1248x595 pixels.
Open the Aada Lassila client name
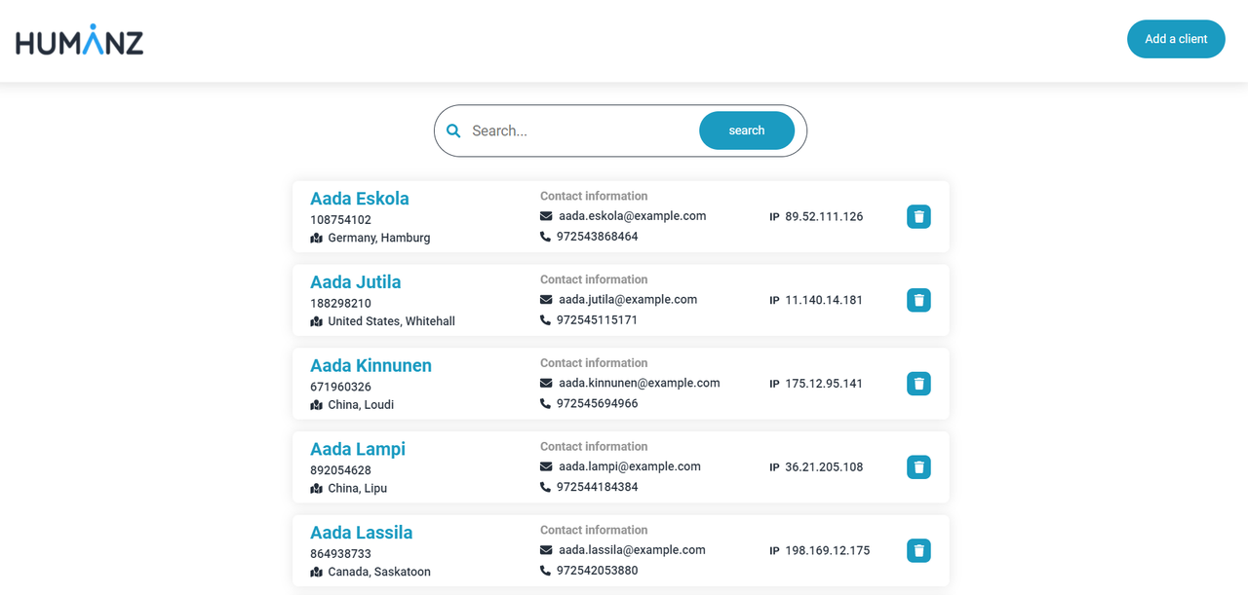click(362, 533)
